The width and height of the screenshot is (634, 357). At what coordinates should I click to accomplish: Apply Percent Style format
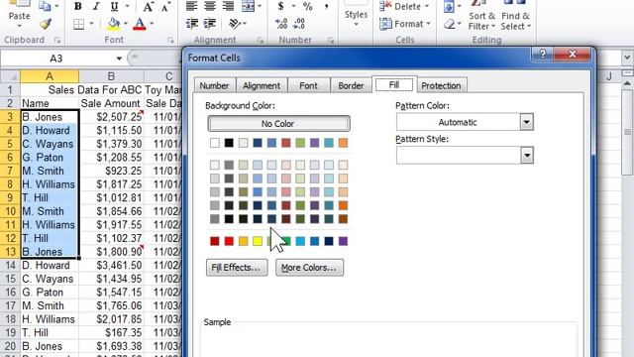tap(308, 6)
